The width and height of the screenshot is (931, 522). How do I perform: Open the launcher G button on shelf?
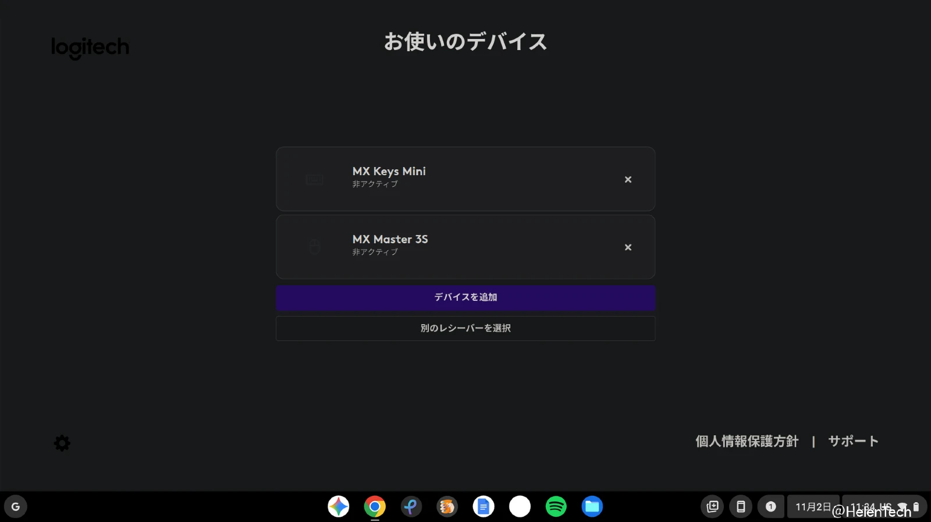click(16, 506)
